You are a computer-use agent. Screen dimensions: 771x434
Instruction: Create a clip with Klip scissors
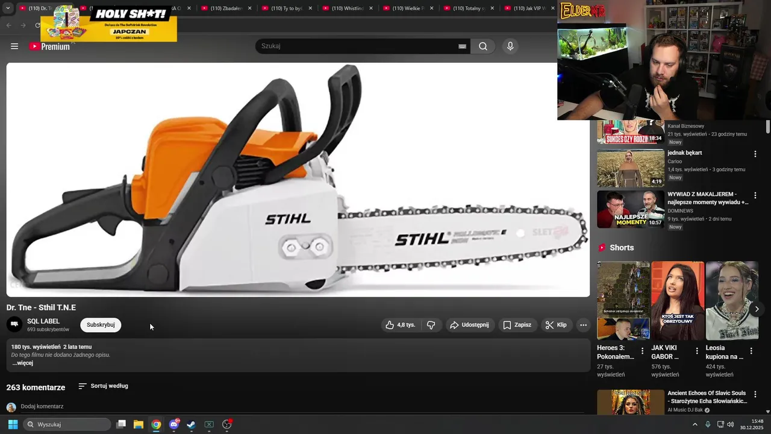tap(556, 325)
